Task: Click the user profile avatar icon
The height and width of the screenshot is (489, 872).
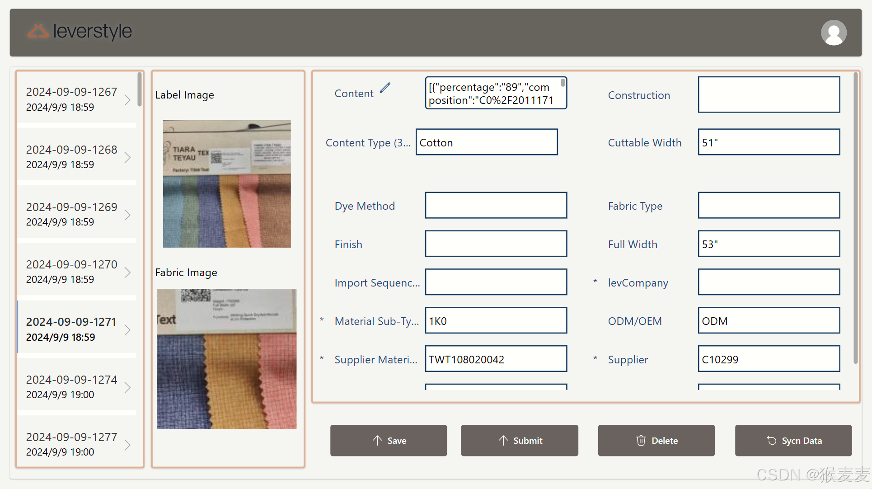Action: (x=833, y=33)
